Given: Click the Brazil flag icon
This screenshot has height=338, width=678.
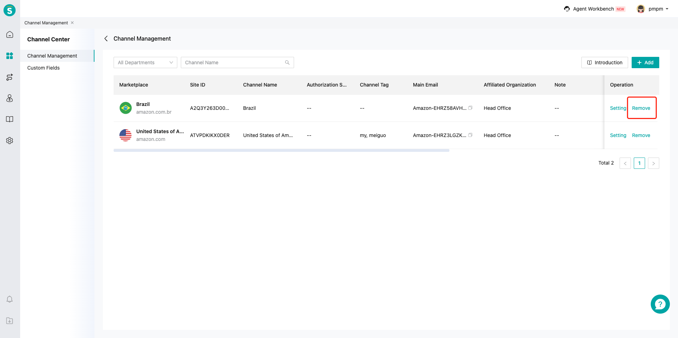Looking at the screenshot, I should [x=126, y=108].
